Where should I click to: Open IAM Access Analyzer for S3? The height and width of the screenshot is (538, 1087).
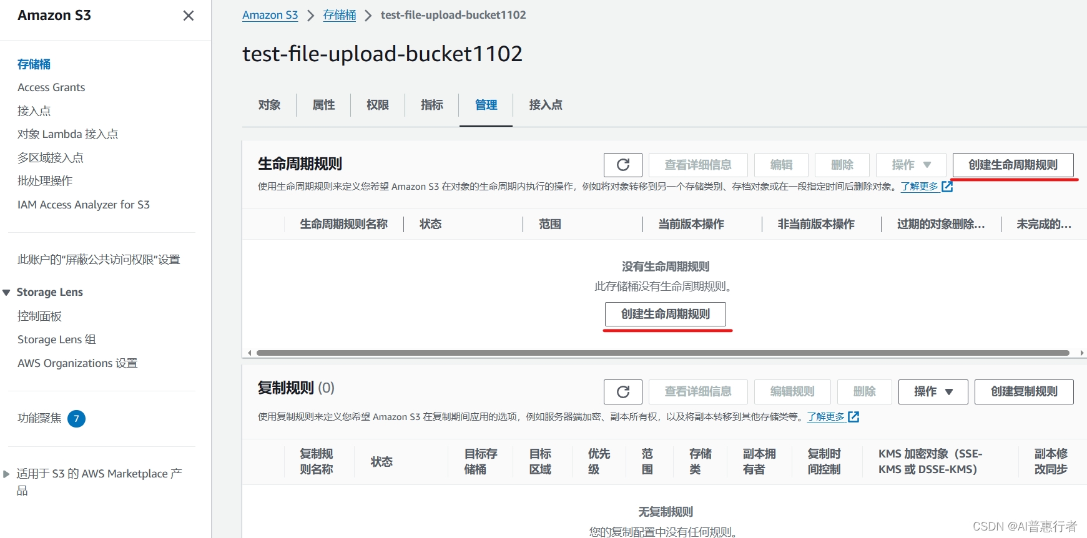click(84, 205)
